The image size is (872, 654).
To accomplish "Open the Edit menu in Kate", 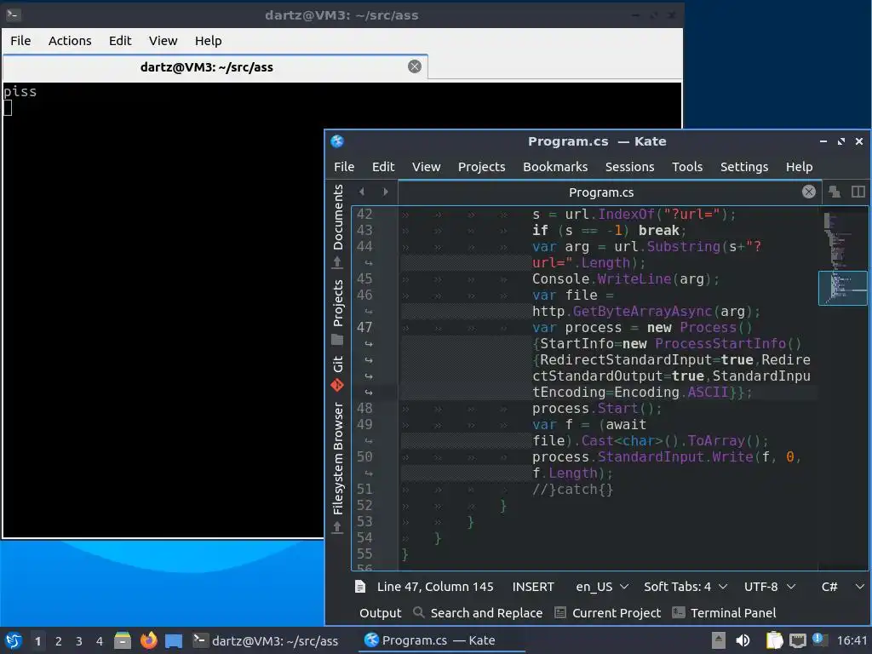I will 383,167.
